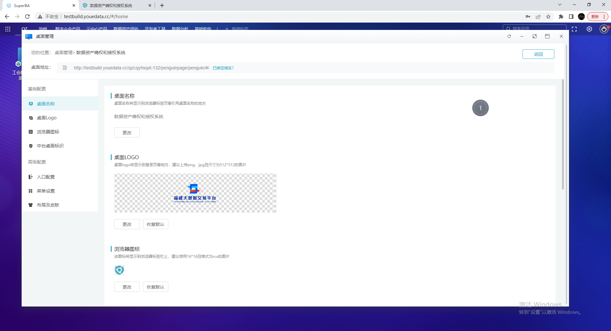Viewport: 611px width, 331px height.
Task: Open Chrome tab search chevron
Action: 560,5
